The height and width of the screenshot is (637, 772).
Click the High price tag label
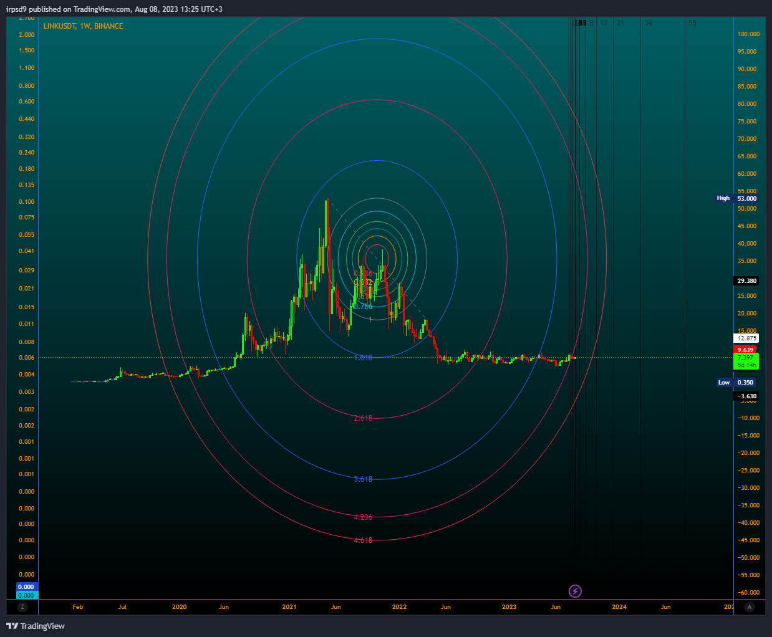pyautogui.click(x=723, y=198)
